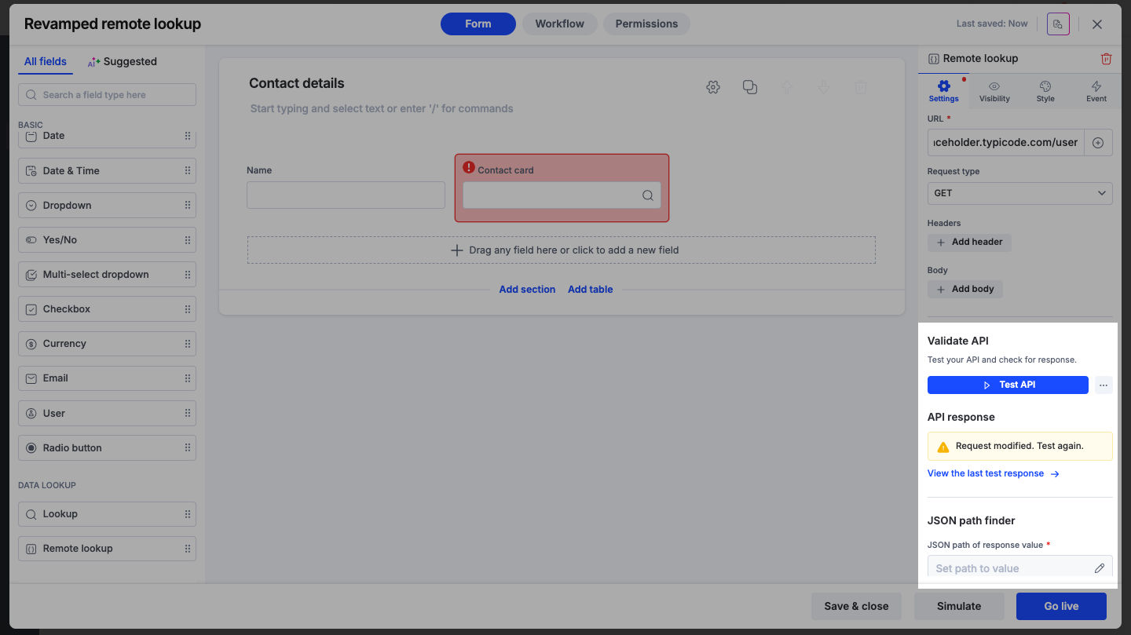Click the Radio button field type icon

point(31,448)
